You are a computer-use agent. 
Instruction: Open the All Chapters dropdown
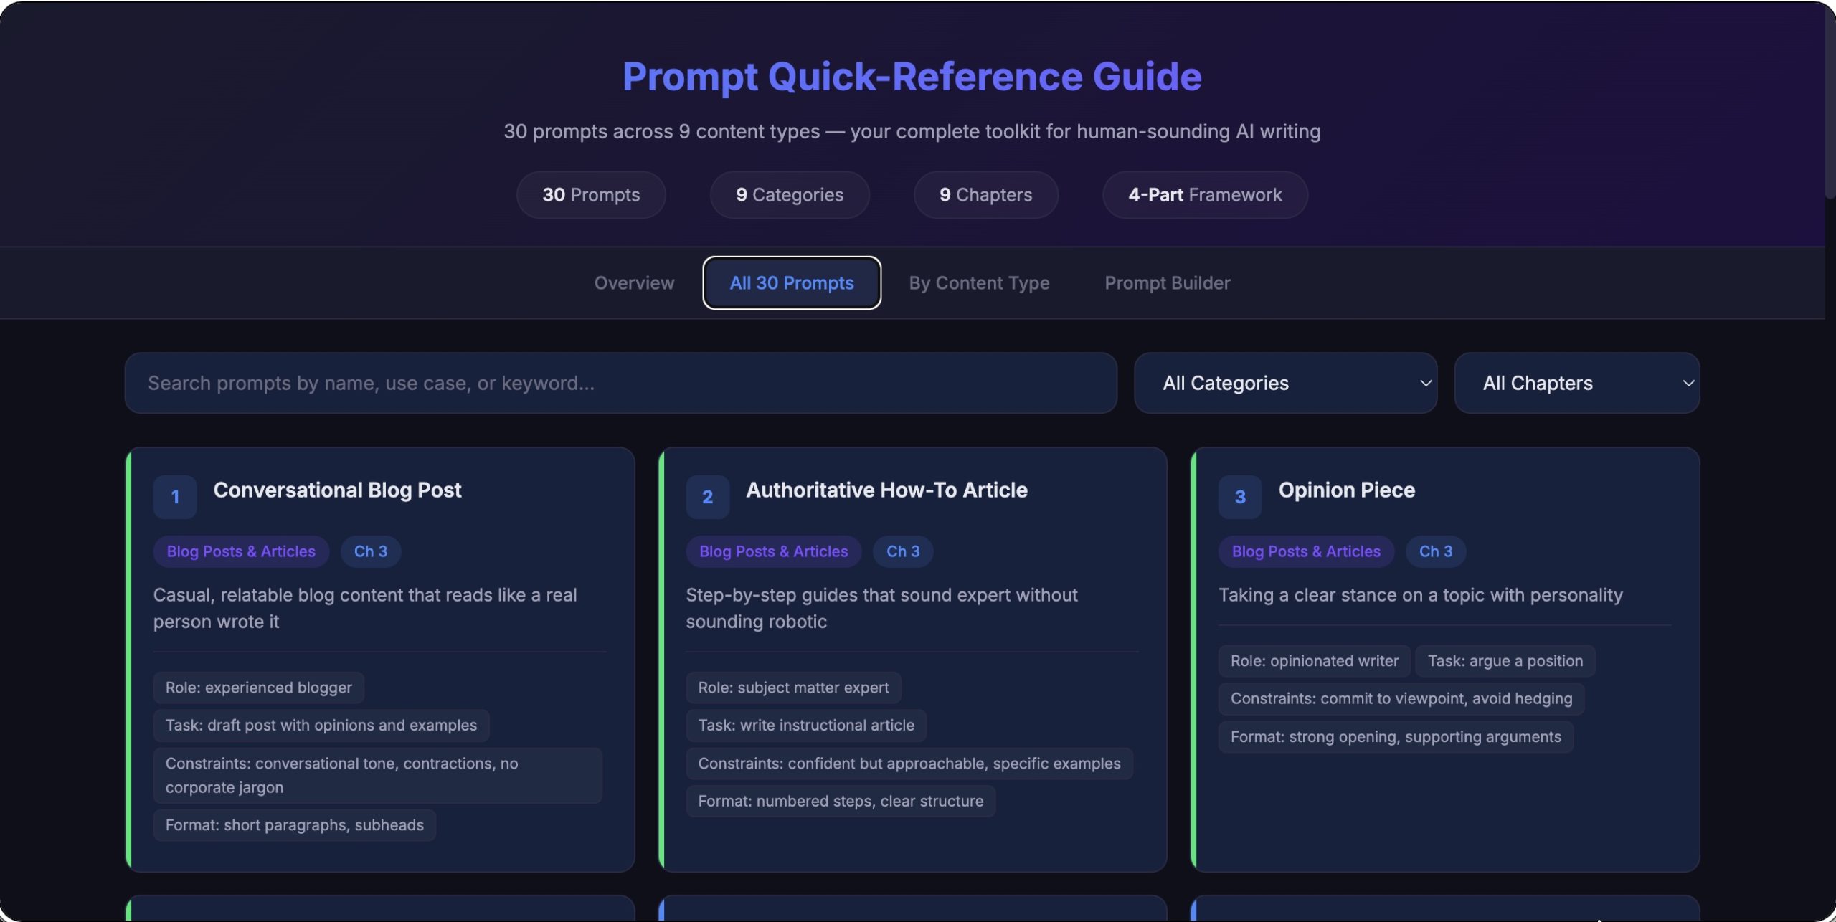1576,383
